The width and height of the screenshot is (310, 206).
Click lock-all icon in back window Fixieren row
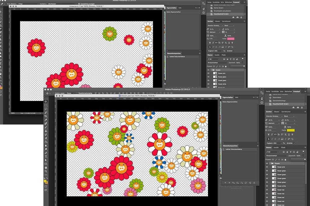(226, 66)
